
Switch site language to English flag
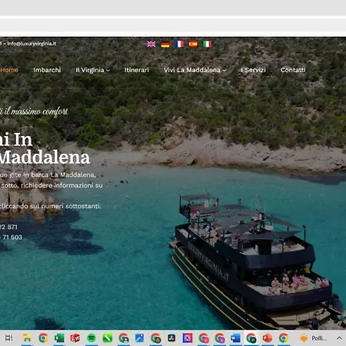(151, 44)
